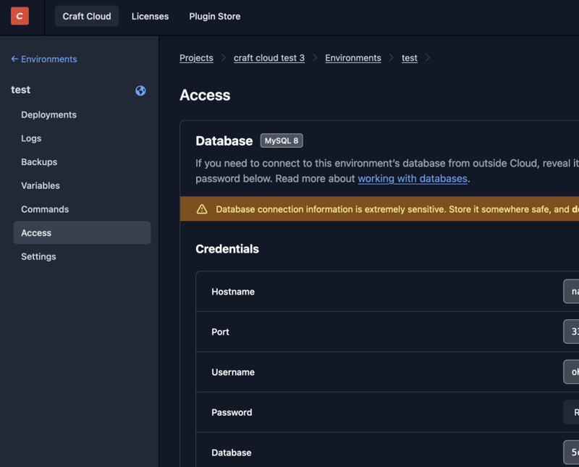Open the Craft Cloud tab
The height and width of the screenshot is (467, 579).
pos(87,16)
